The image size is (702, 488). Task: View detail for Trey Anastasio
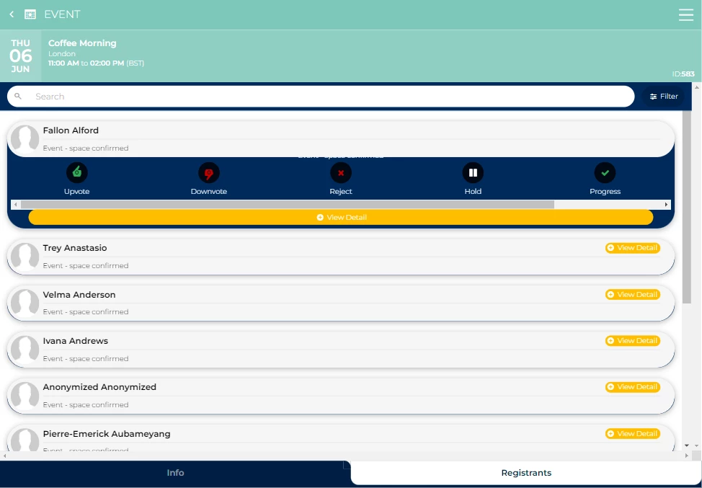633,247
